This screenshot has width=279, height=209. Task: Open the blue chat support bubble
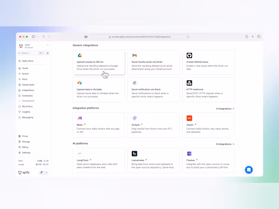(x=249, y=170)
